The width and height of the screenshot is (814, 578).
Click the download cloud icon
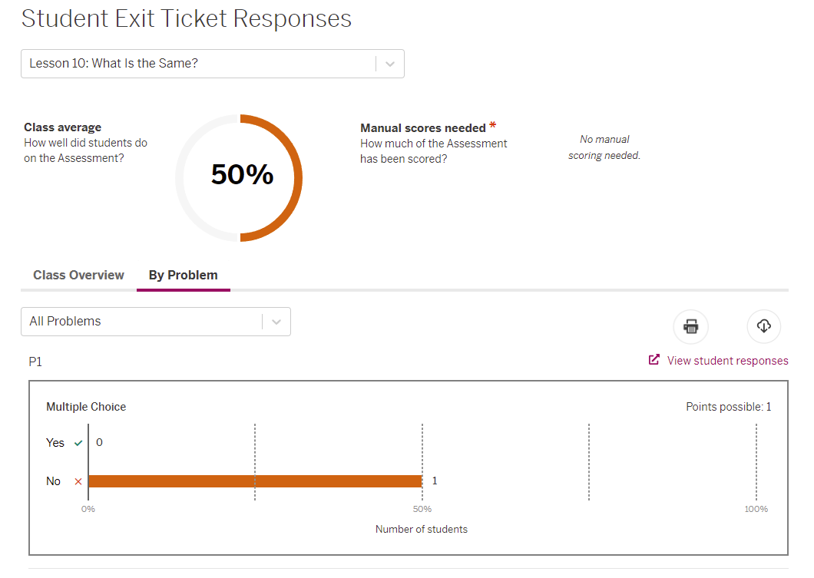763,327
